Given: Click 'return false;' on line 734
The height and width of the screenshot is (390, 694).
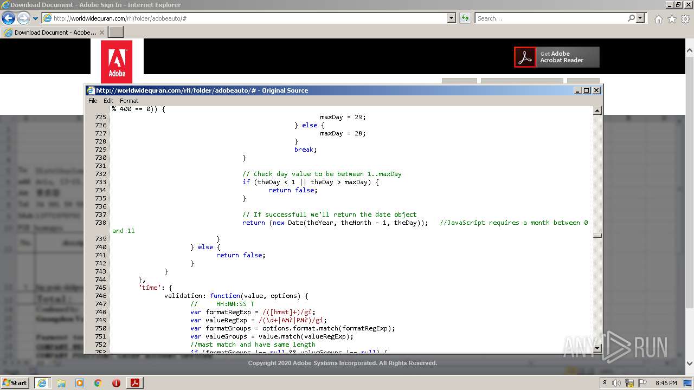Looking at the screenshot, I should point(293,190).
